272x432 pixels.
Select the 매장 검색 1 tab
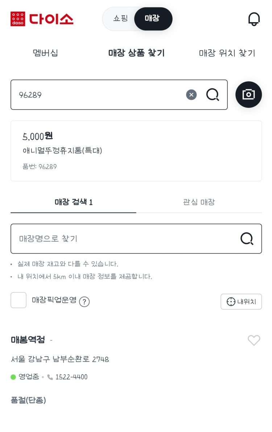73,202
